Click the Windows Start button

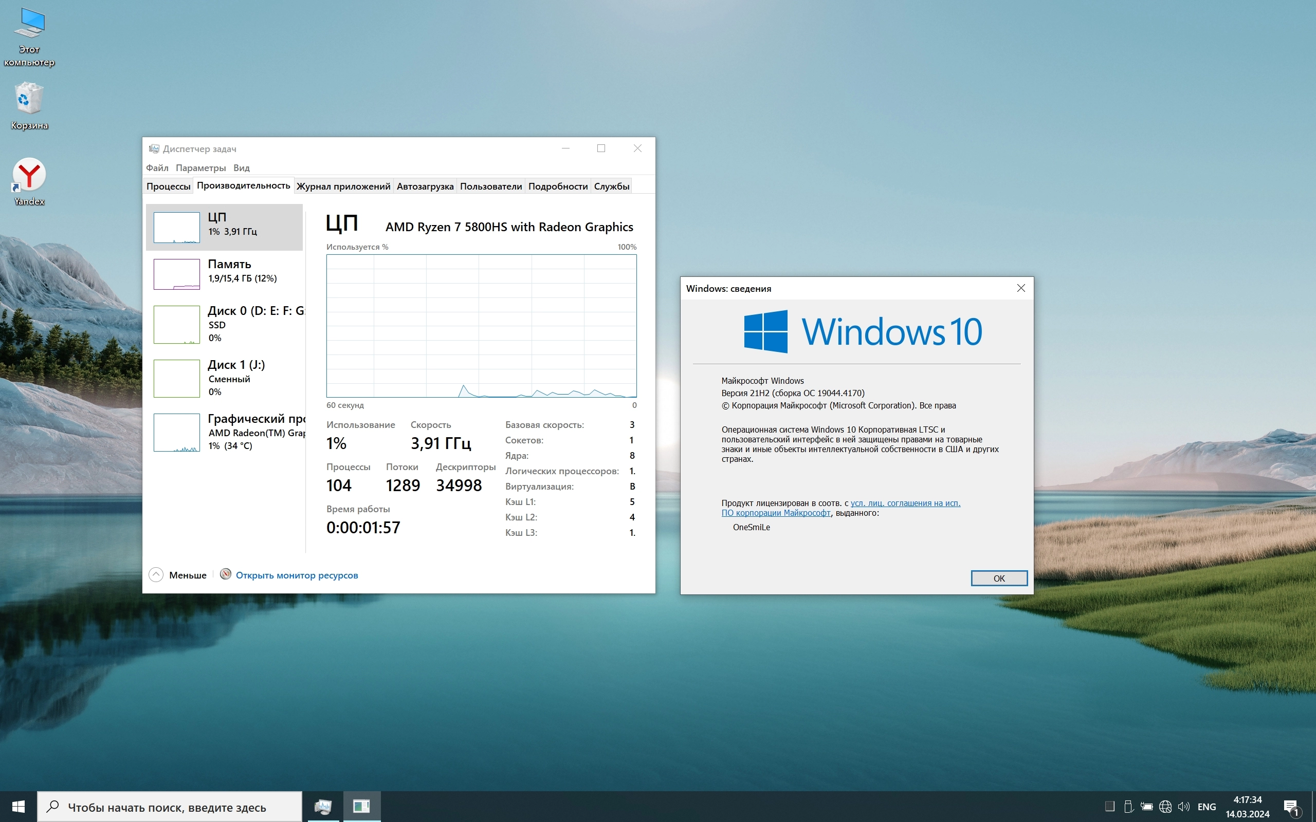[x=18, y=807]
